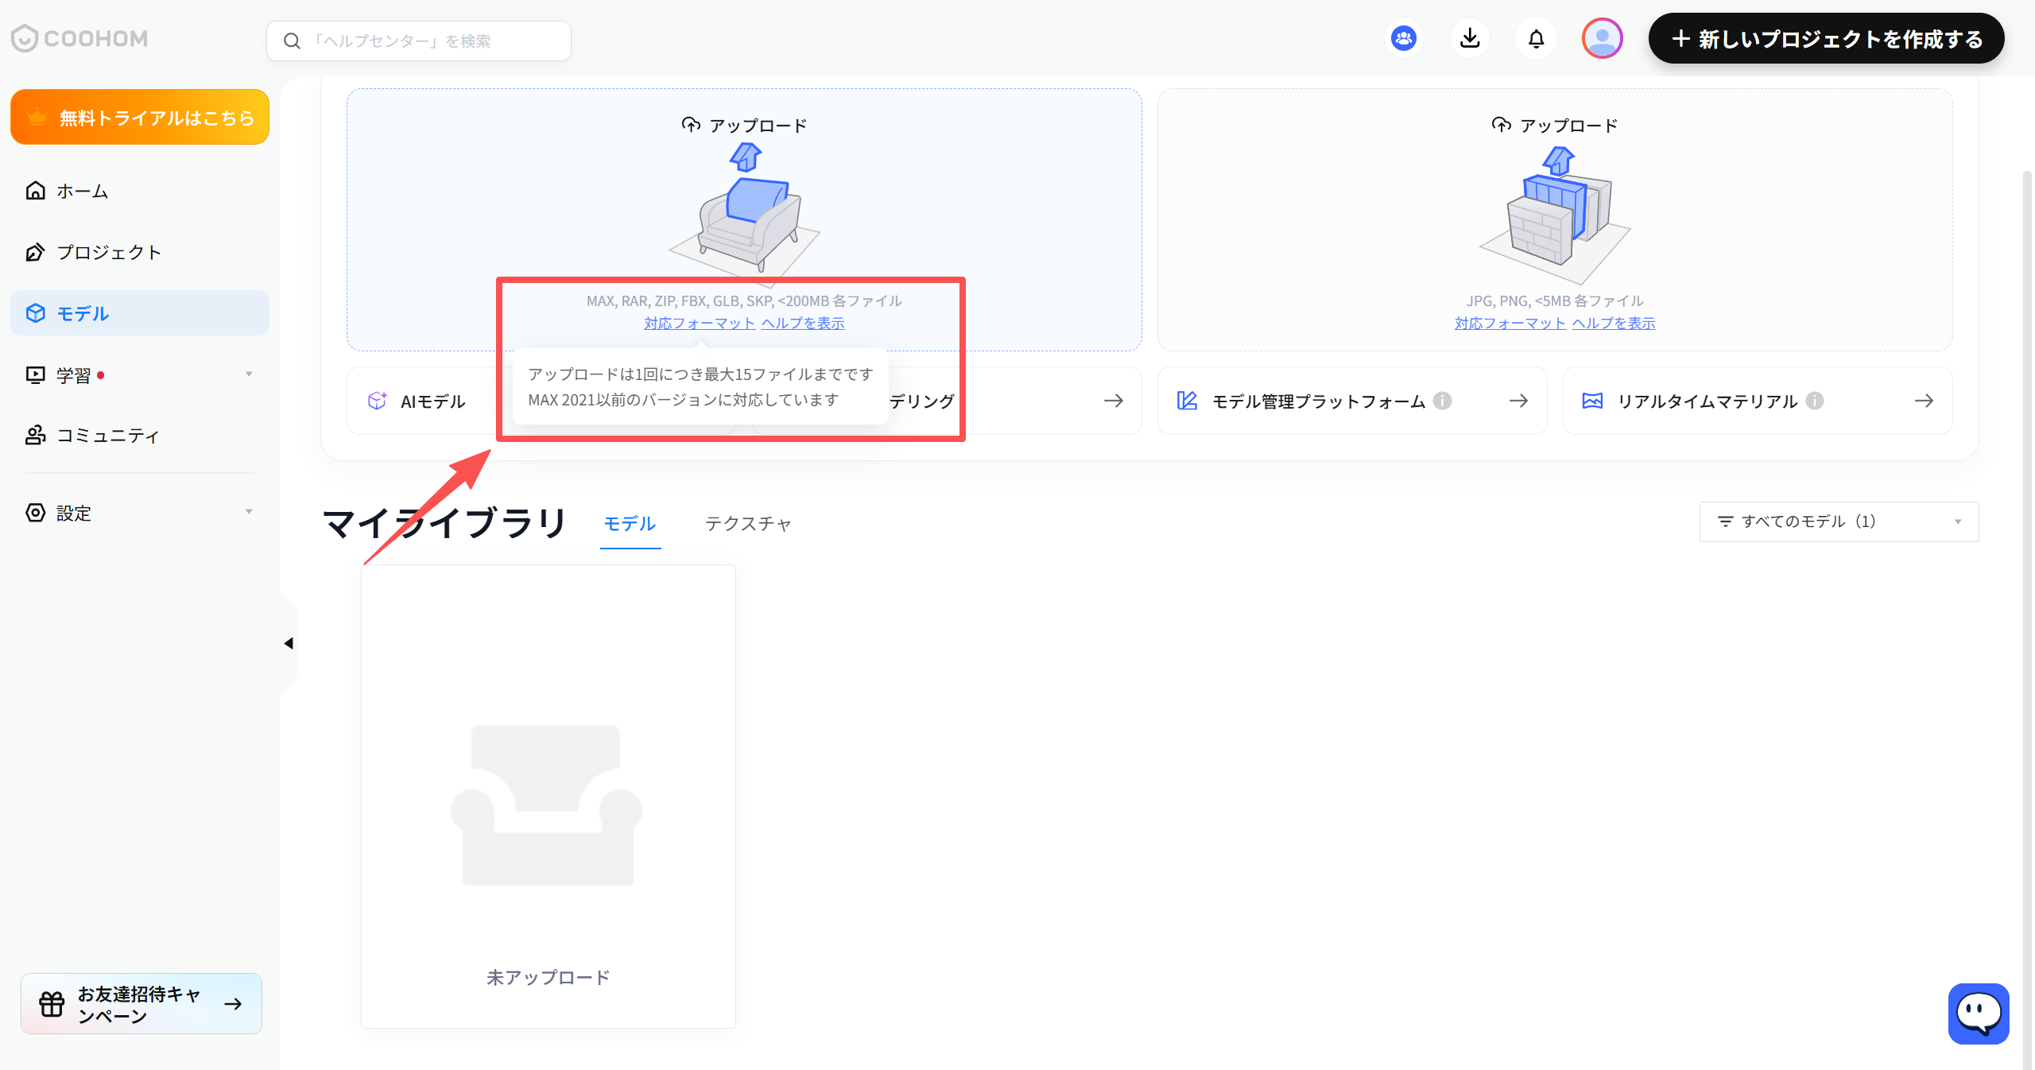2035x1070 pixels.
Task: Click マイライブラリ heading
Action: 445,523
